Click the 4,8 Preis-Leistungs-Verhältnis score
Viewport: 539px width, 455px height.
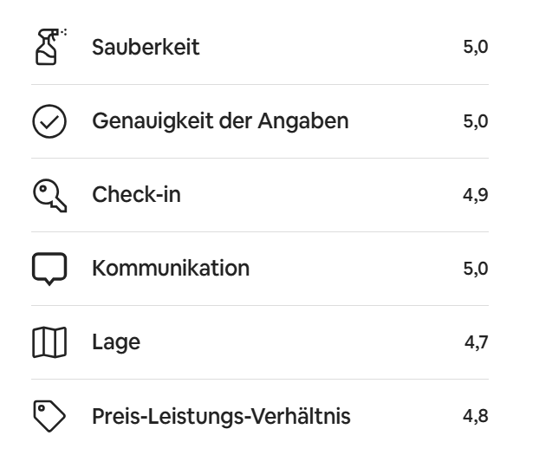tap(476, 417)
